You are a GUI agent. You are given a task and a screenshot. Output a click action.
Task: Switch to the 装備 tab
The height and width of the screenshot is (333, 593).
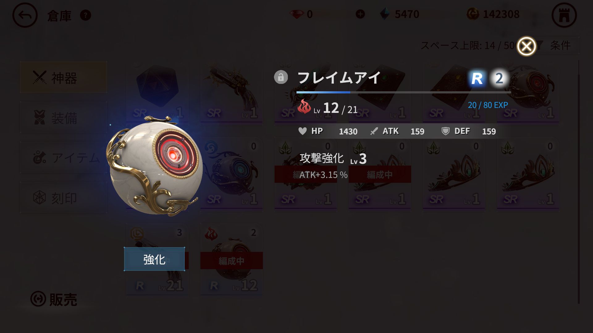(64, 117)
